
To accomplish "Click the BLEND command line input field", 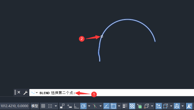I will pos(112,93).
